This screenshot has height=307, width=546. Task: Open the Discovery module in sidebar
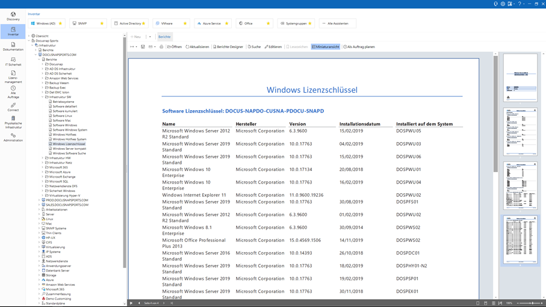(13, 16)
